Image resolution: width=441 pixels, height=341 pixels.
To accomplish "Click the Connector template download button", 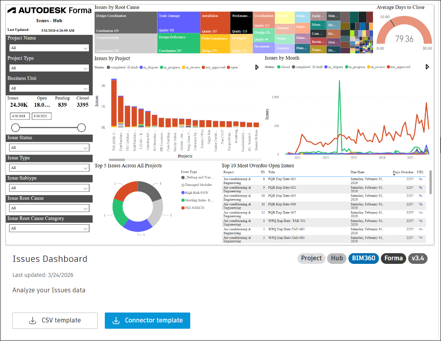I will coord(148,320).
